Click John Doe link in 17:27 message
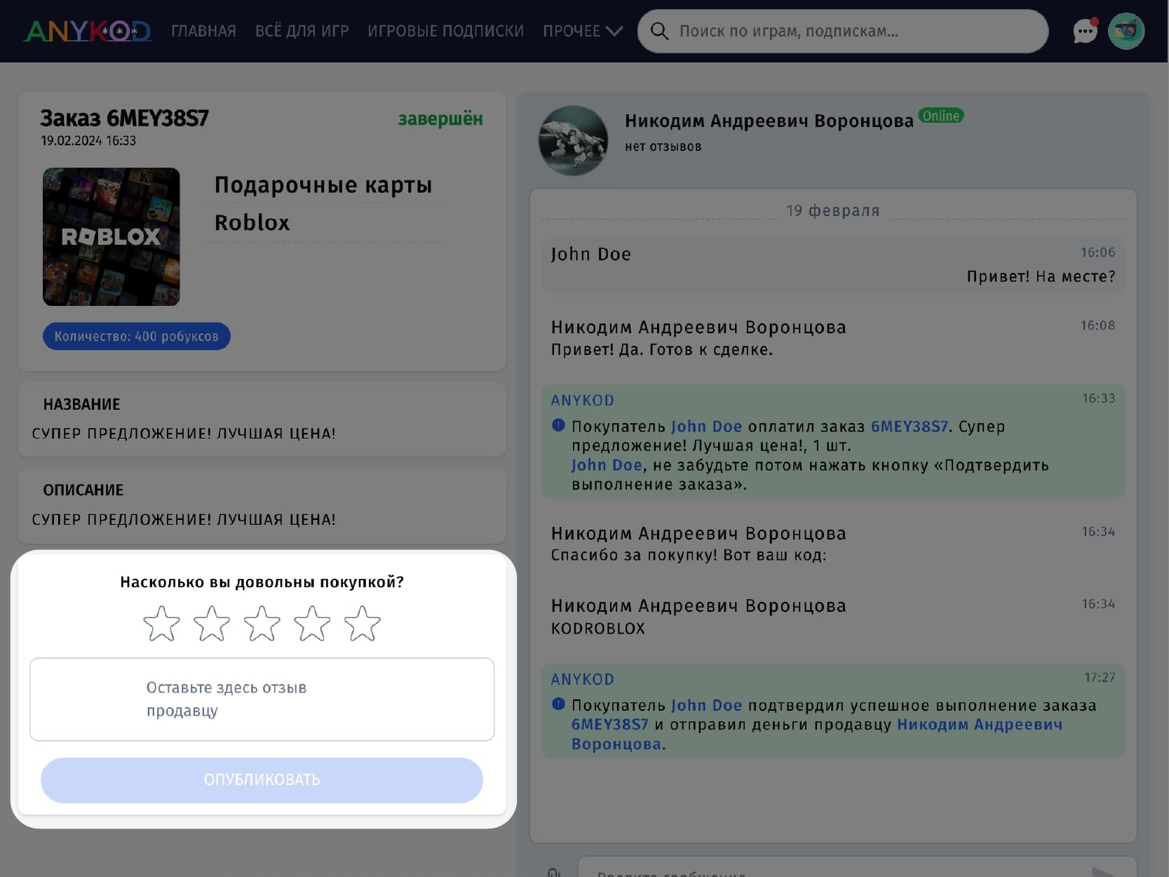 pyautogui.click(x=706, y=706)
